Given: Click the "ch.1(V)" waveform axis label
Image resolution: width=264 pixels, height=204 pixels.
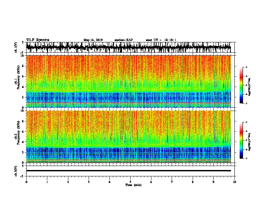Looking at the screenshot, I should pos(16,47).
